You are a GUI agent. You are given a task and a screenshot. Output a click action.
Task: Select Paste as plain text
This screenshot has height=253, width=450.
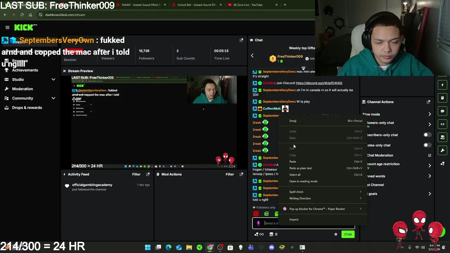(323, 168)
